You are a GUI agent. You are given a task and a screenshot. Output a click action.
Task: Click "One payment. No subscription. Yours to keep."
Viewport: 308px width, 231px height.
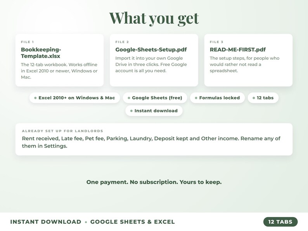[x=154, y=182]
